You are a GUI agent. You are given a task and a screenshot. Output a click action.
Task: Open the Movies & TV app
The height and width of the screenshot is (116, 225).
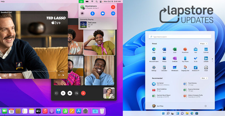196,68
